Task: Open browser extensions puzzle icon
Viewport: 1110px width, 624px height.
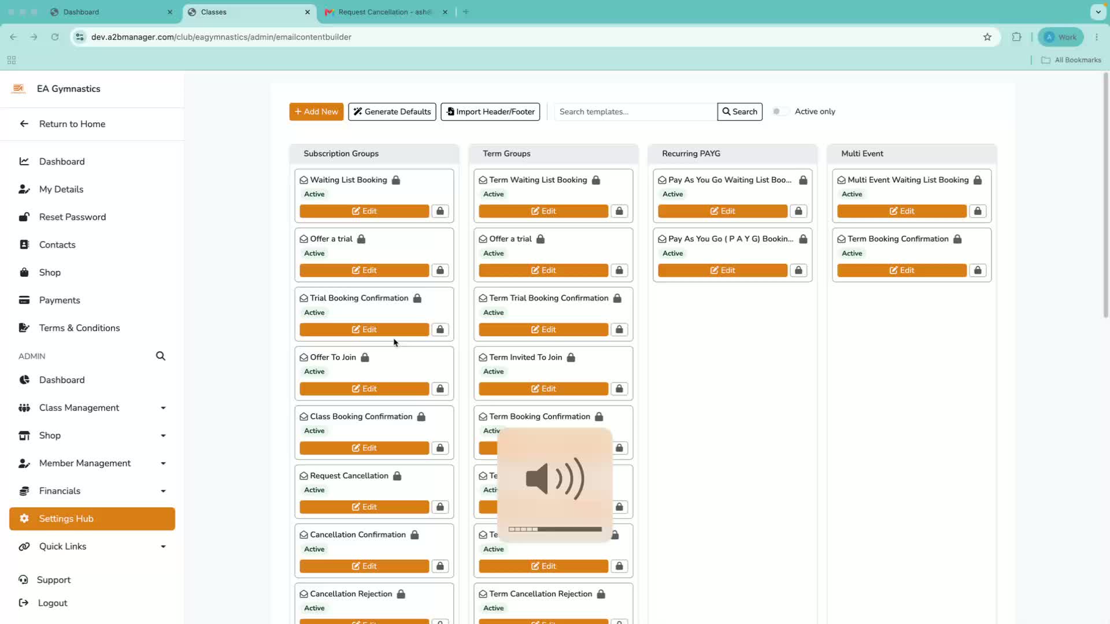Action: click(1017, 37)
